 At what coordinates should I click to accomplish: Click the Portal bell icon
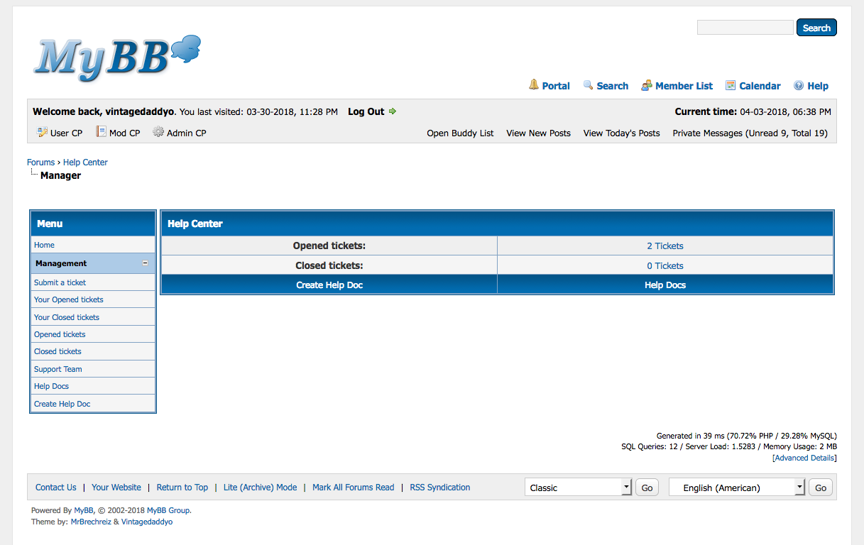click(534, 85)
